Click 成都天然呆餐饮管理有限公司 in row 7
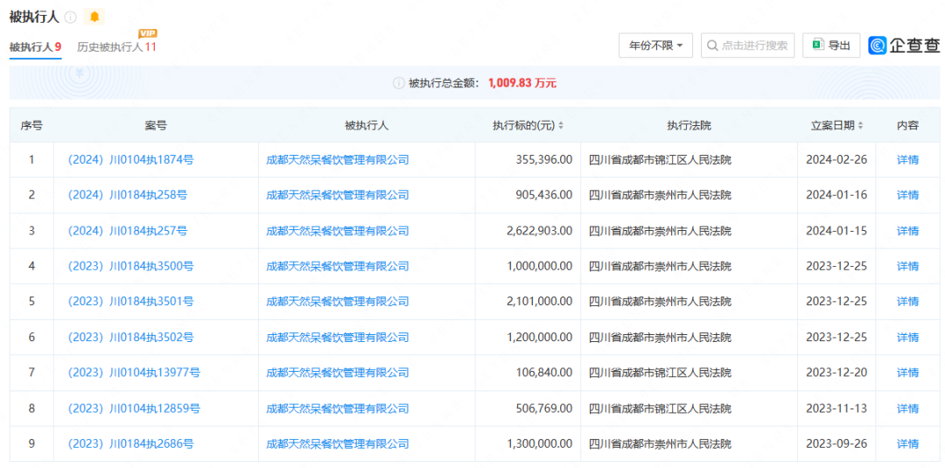 338,373
